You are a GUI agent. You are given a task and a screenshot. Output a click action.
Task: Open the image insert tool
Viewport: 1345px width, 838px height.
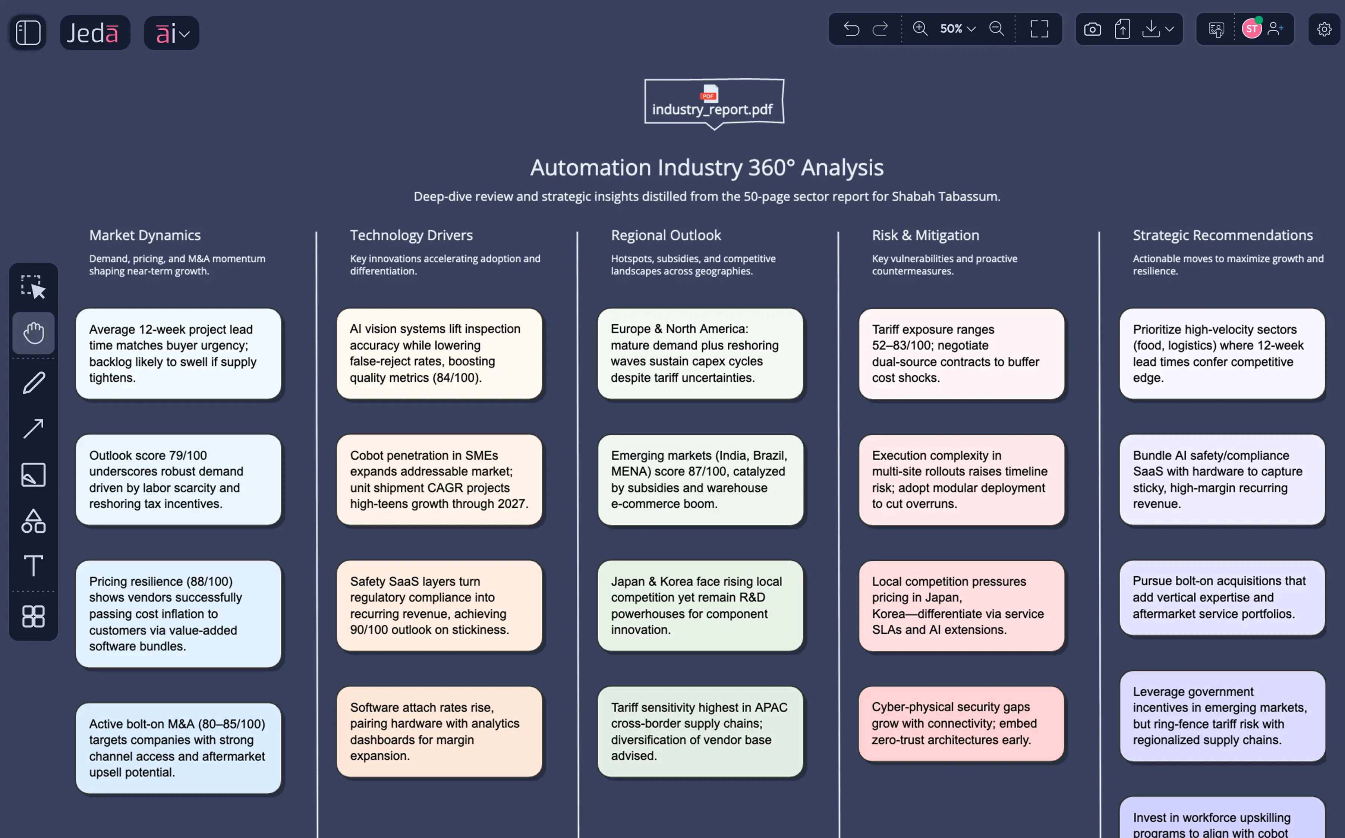tap(33, 475)
